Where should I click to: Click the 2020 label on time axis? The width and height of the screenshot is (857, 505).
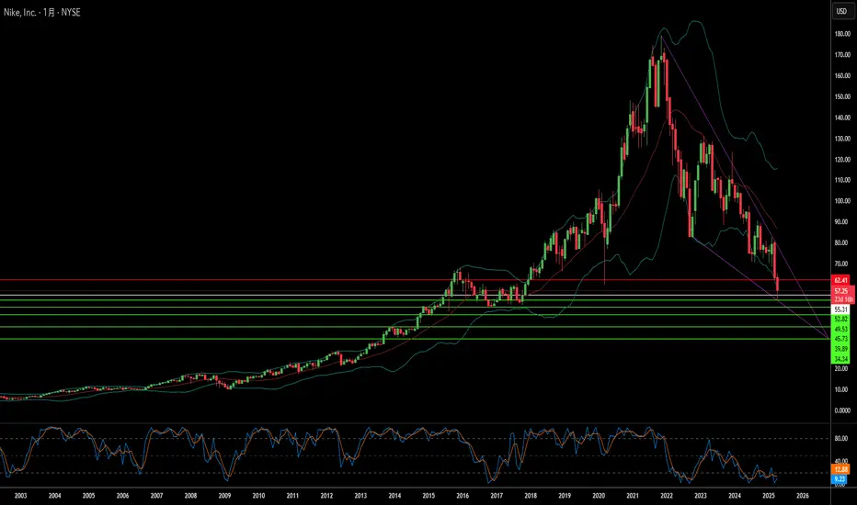pos(599,496)
